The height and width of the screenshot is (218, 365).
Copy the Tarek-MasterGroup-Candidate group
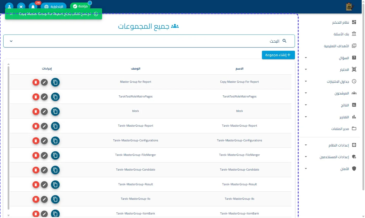pos(55,170)
